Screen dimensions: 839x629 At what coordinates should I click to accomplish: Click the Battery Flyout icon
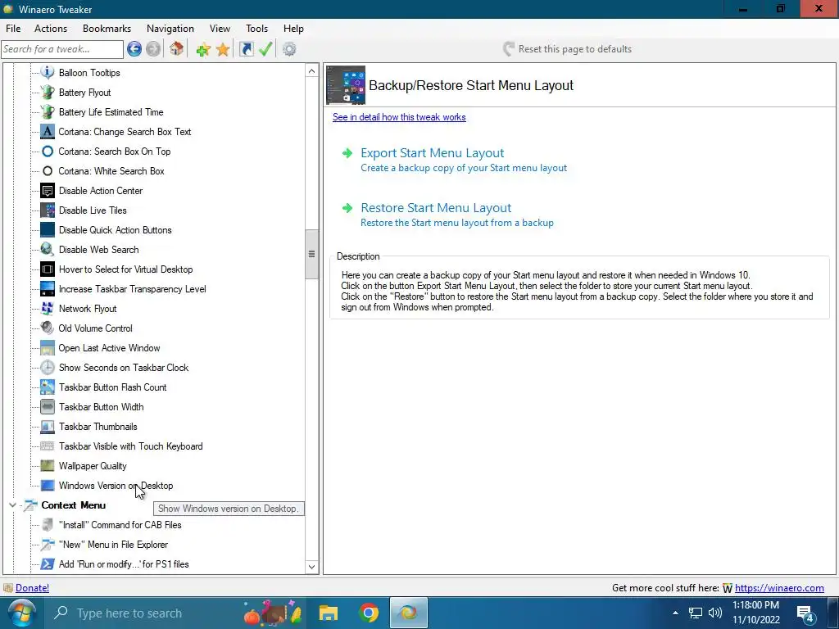48,92
